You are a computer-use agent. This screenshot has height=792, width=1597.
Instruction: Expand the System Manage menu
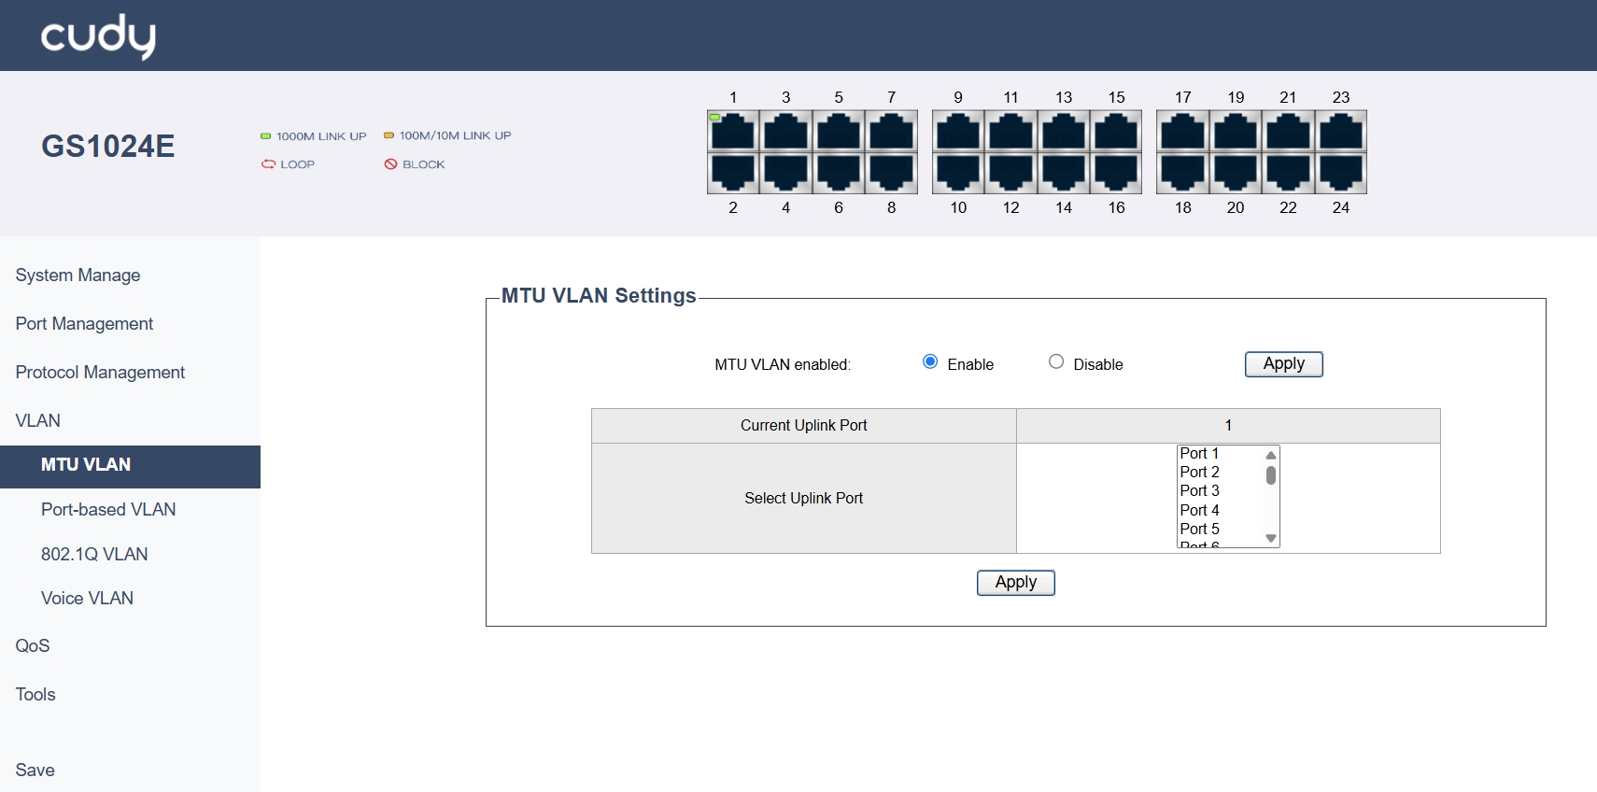pos(78,276)
